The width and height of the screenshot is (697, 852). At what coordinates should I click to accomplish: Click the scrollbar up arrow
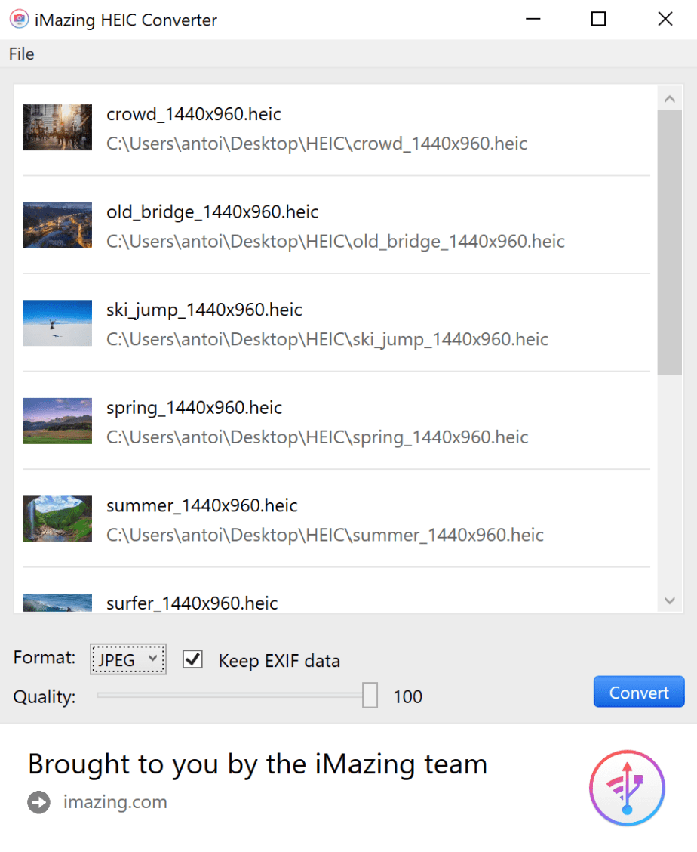click(670, 99)
